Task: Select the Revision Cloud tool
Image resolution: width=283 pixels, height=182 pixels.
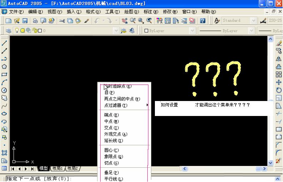Action: [x=4, y=98]
